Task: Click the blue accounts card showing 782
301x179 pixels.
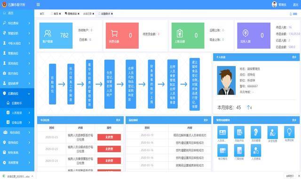Action: [x=56, y=36]
